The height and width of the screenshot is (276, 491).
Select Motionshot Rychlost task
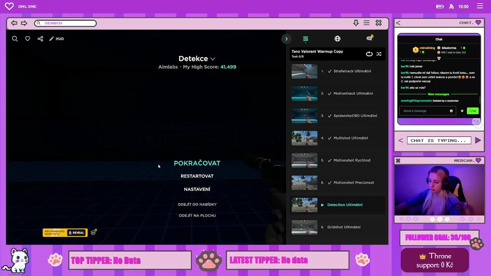(x=352, y=160)
